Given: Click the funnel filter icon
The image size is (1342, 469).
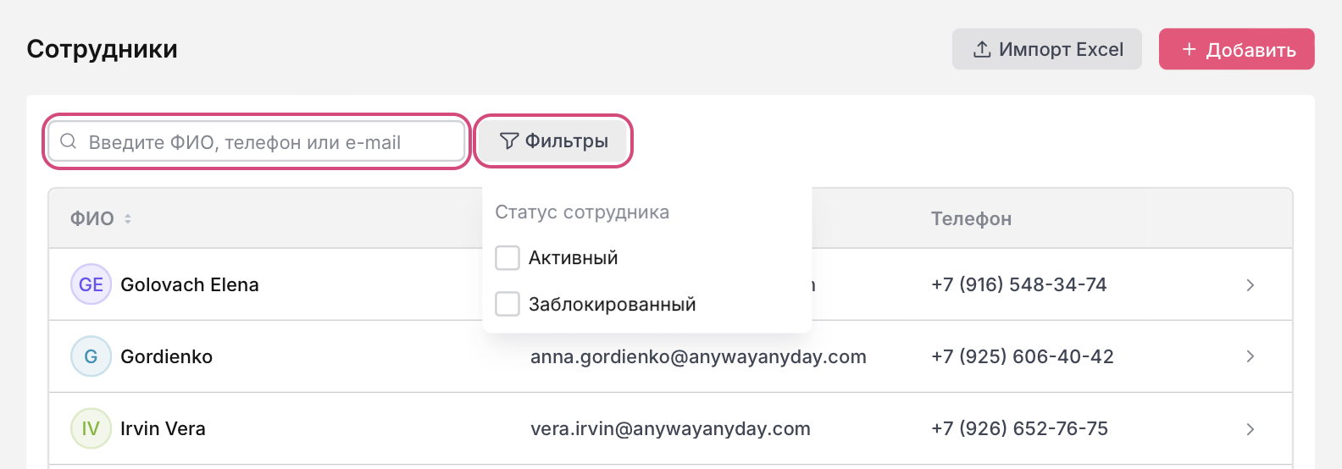Looking at the screenshot, I should click(x=508, y=141).
